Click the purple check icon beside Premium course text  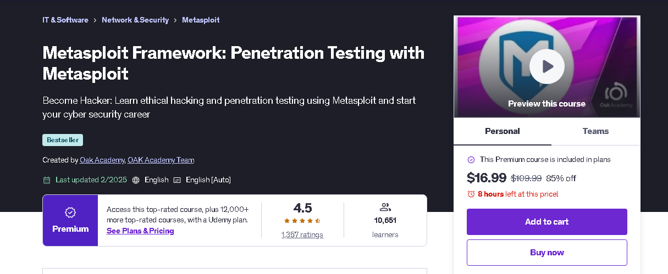pos(471,160)
